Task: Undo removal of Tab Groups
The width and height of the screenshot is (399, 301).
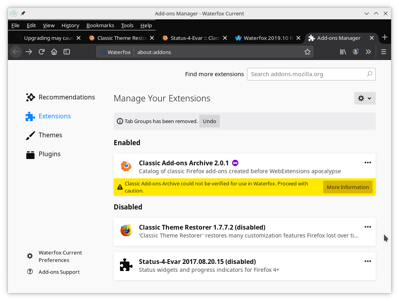Action: click(210, 121)
